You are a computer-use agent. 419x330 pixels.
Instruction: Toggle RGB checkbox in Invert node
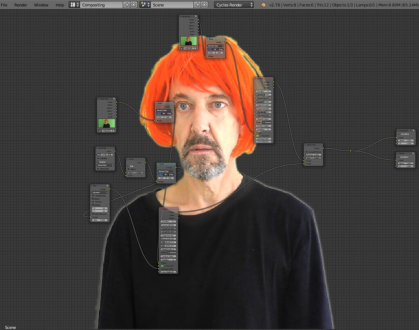128,166
